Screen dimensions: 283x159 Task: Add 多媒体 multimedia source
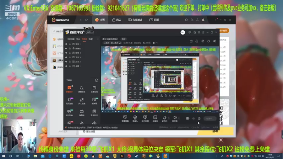pos(155,119)
